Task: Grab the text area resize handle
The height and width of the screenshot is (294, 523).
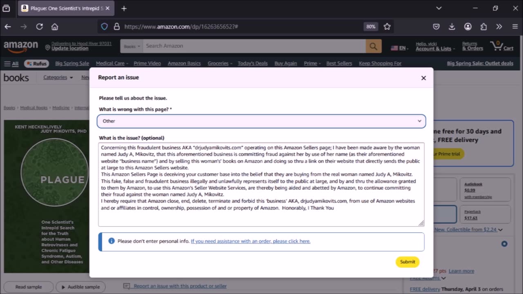Action: coord(421,223)
